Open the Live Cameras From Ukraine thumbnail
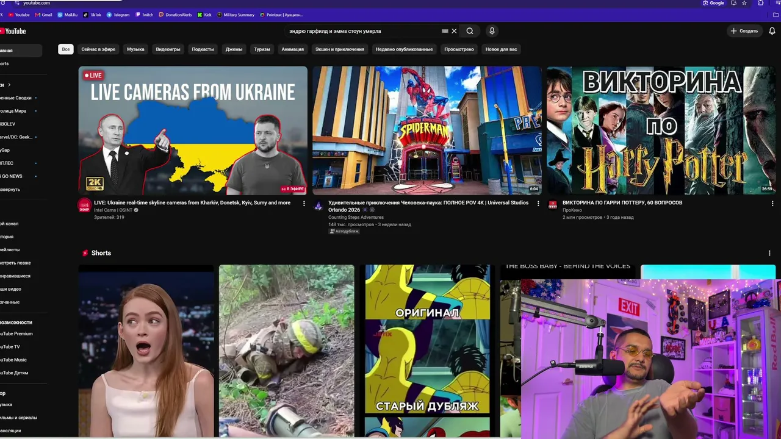The image size is (781, 439). click(x=193, y=130)
